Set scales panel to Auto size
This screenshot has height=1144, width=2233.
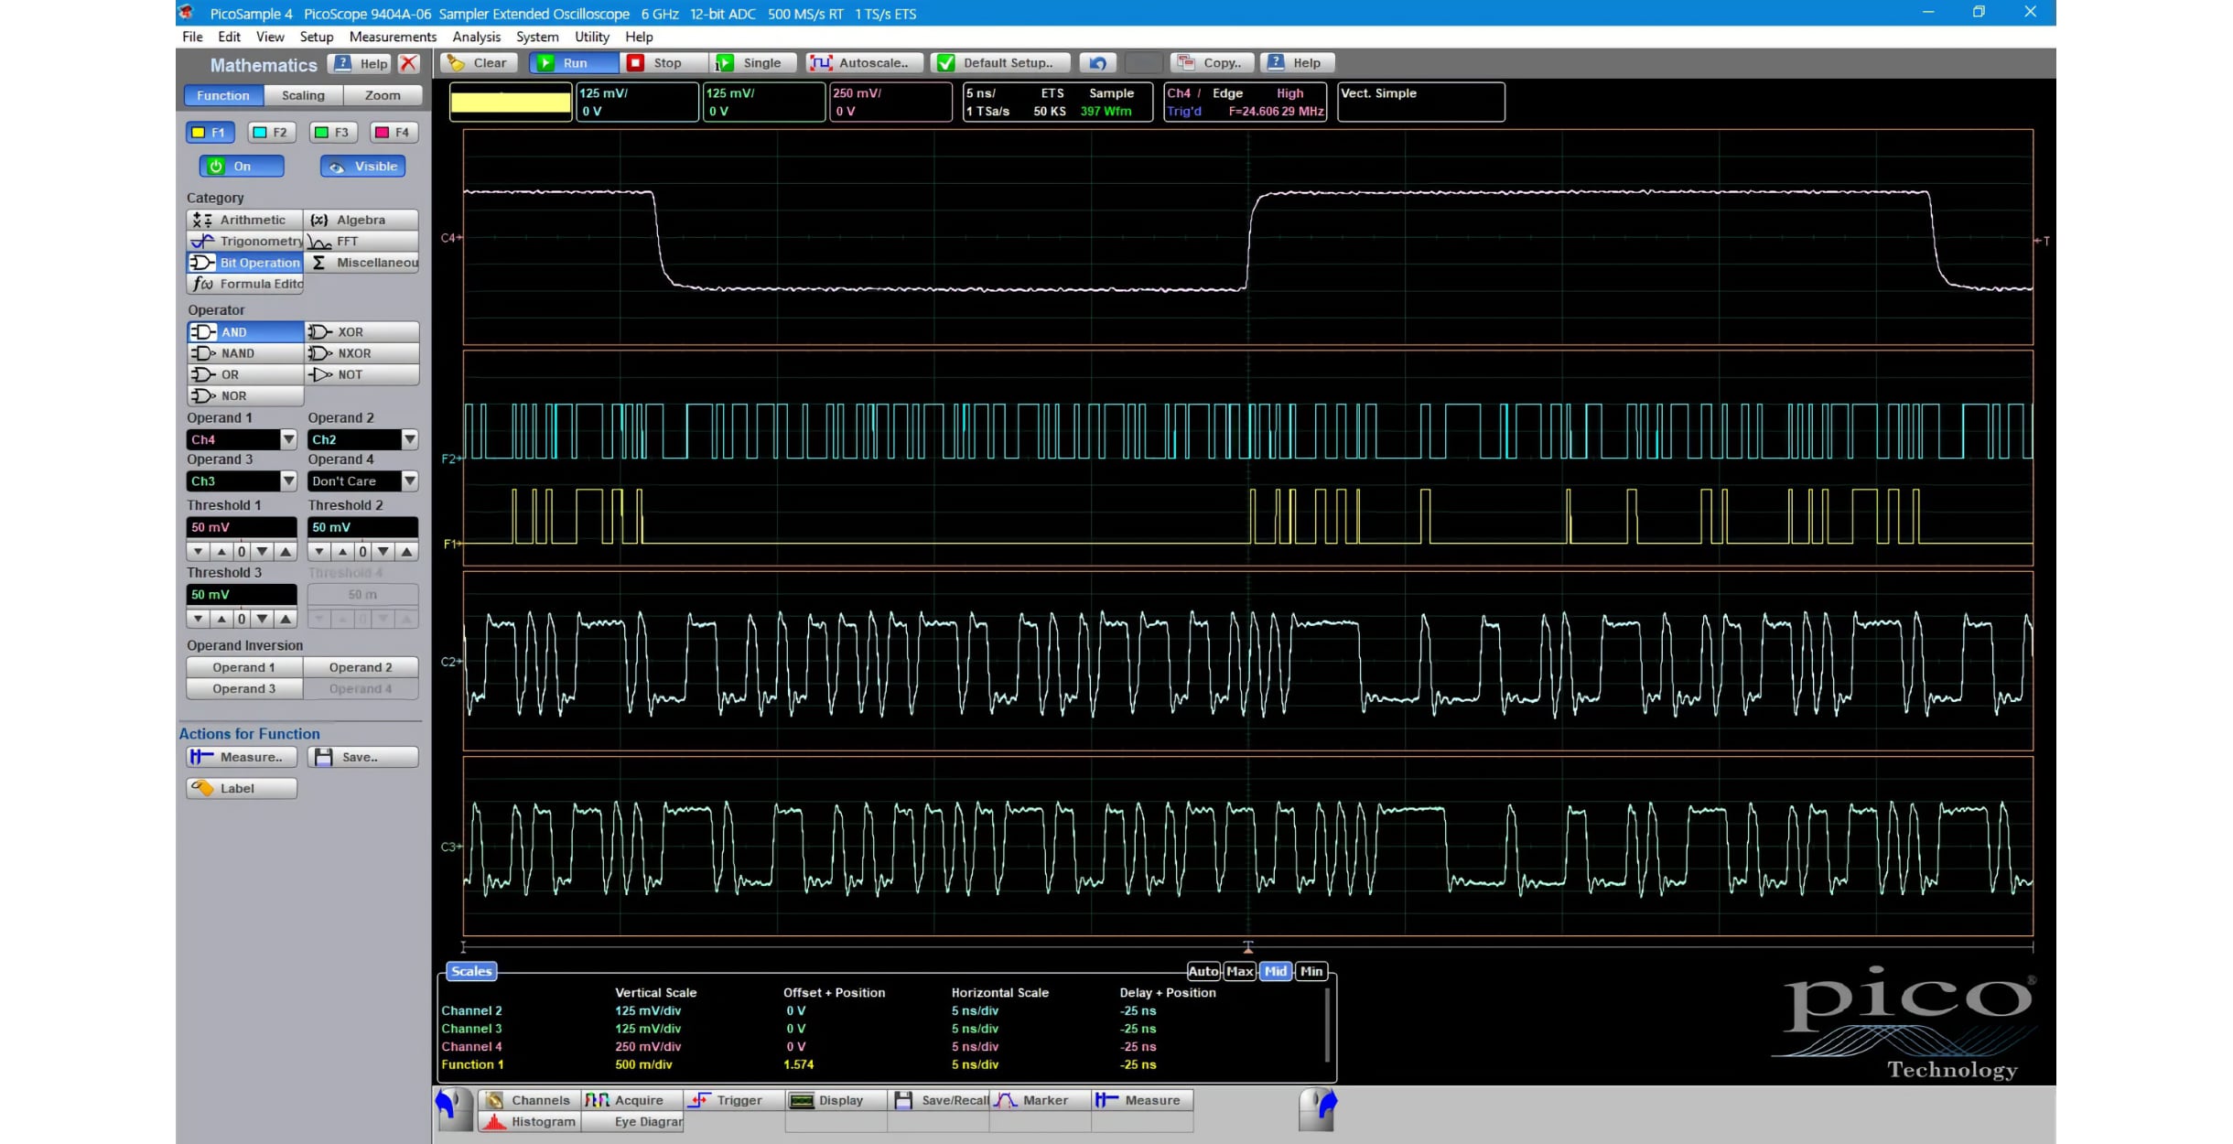[x=1203, y=971]
